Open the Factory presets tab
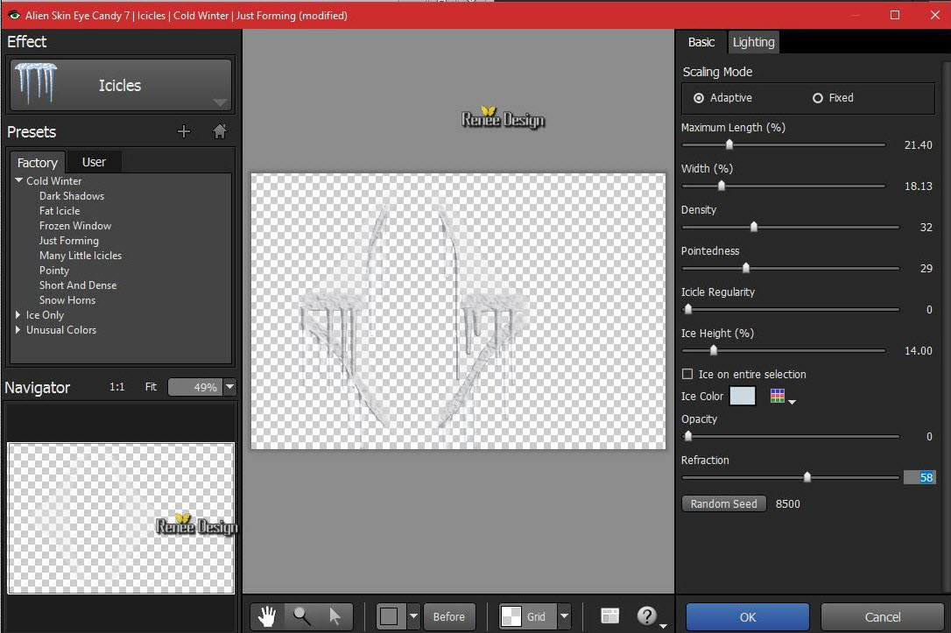The width and height of the screenshot is (951, 633). pos(38,163)
